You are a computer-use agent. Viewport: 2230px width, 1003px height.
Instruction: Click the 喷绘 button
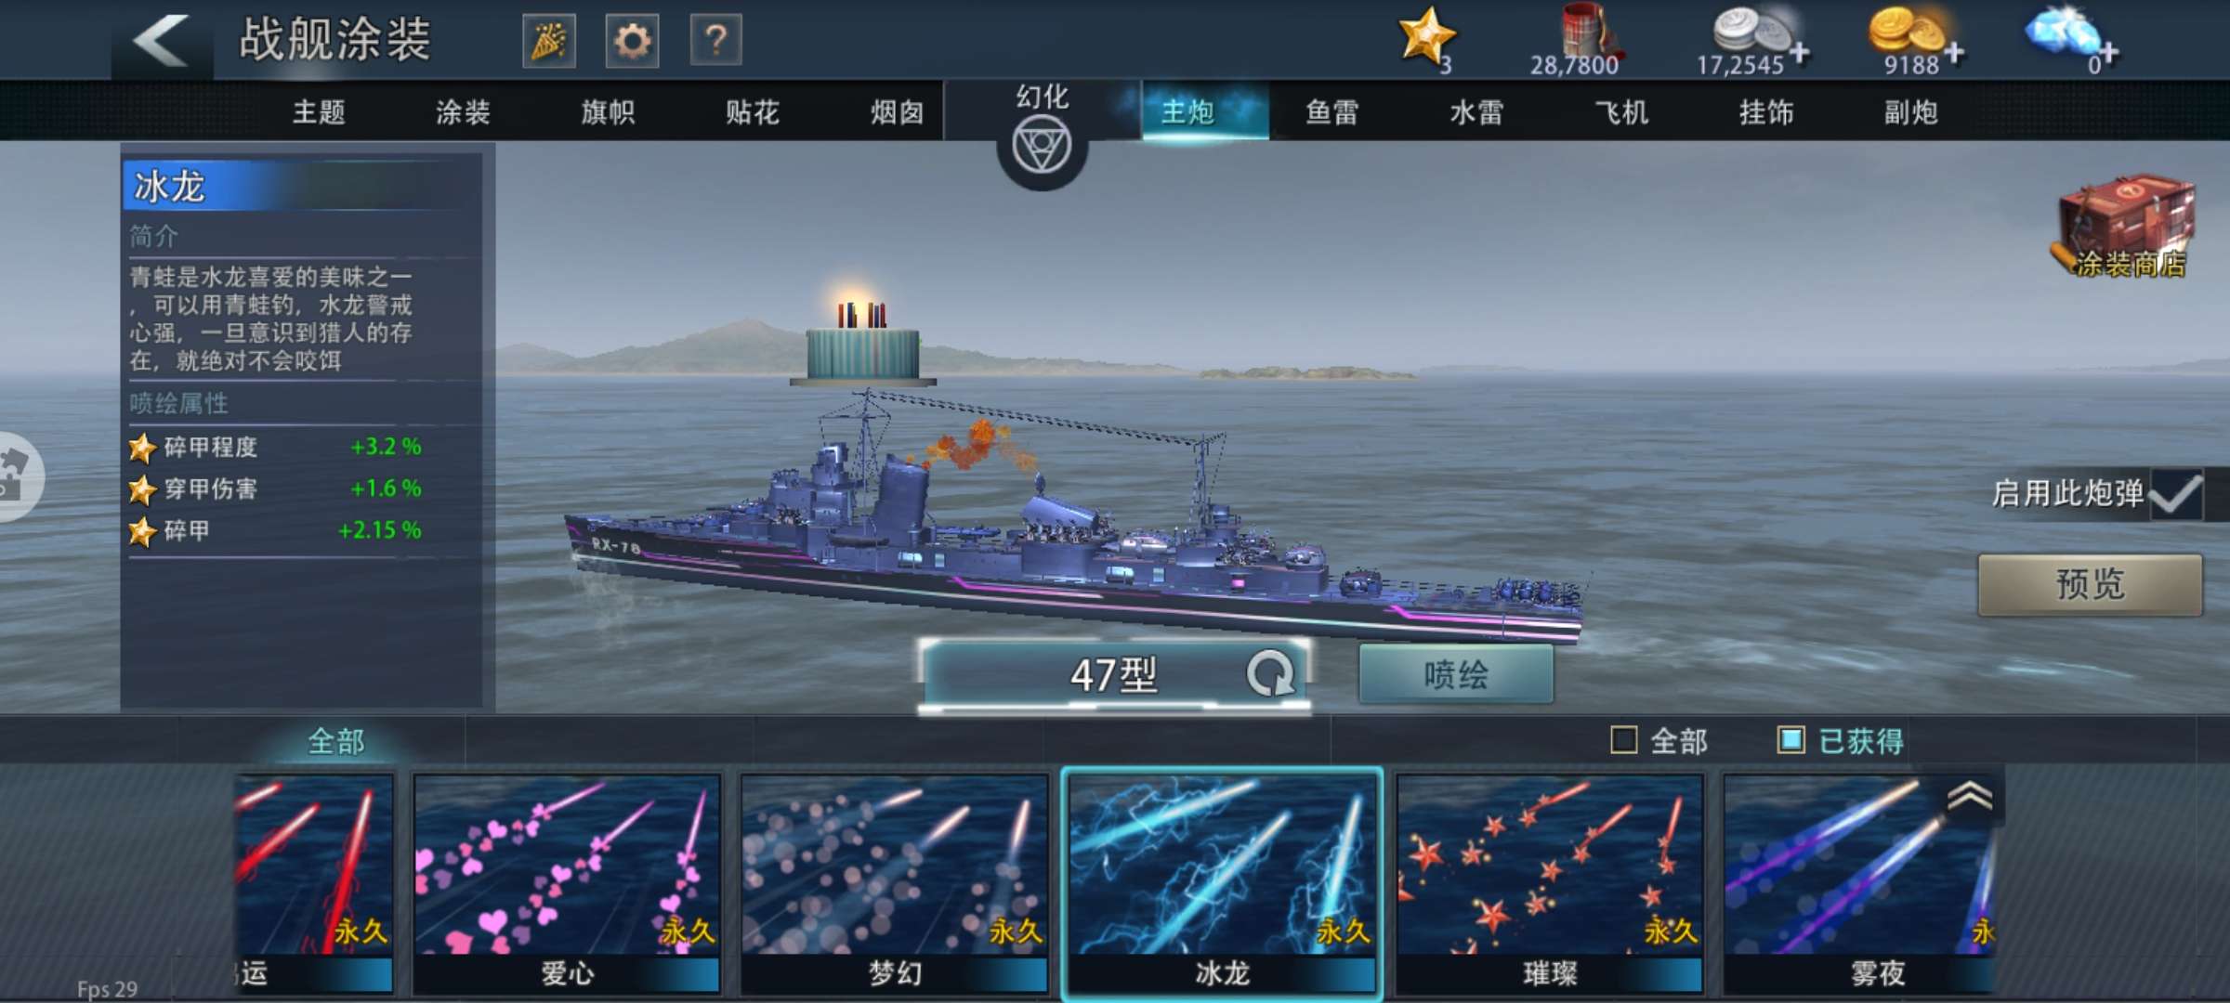click(x=1456, y=674)
